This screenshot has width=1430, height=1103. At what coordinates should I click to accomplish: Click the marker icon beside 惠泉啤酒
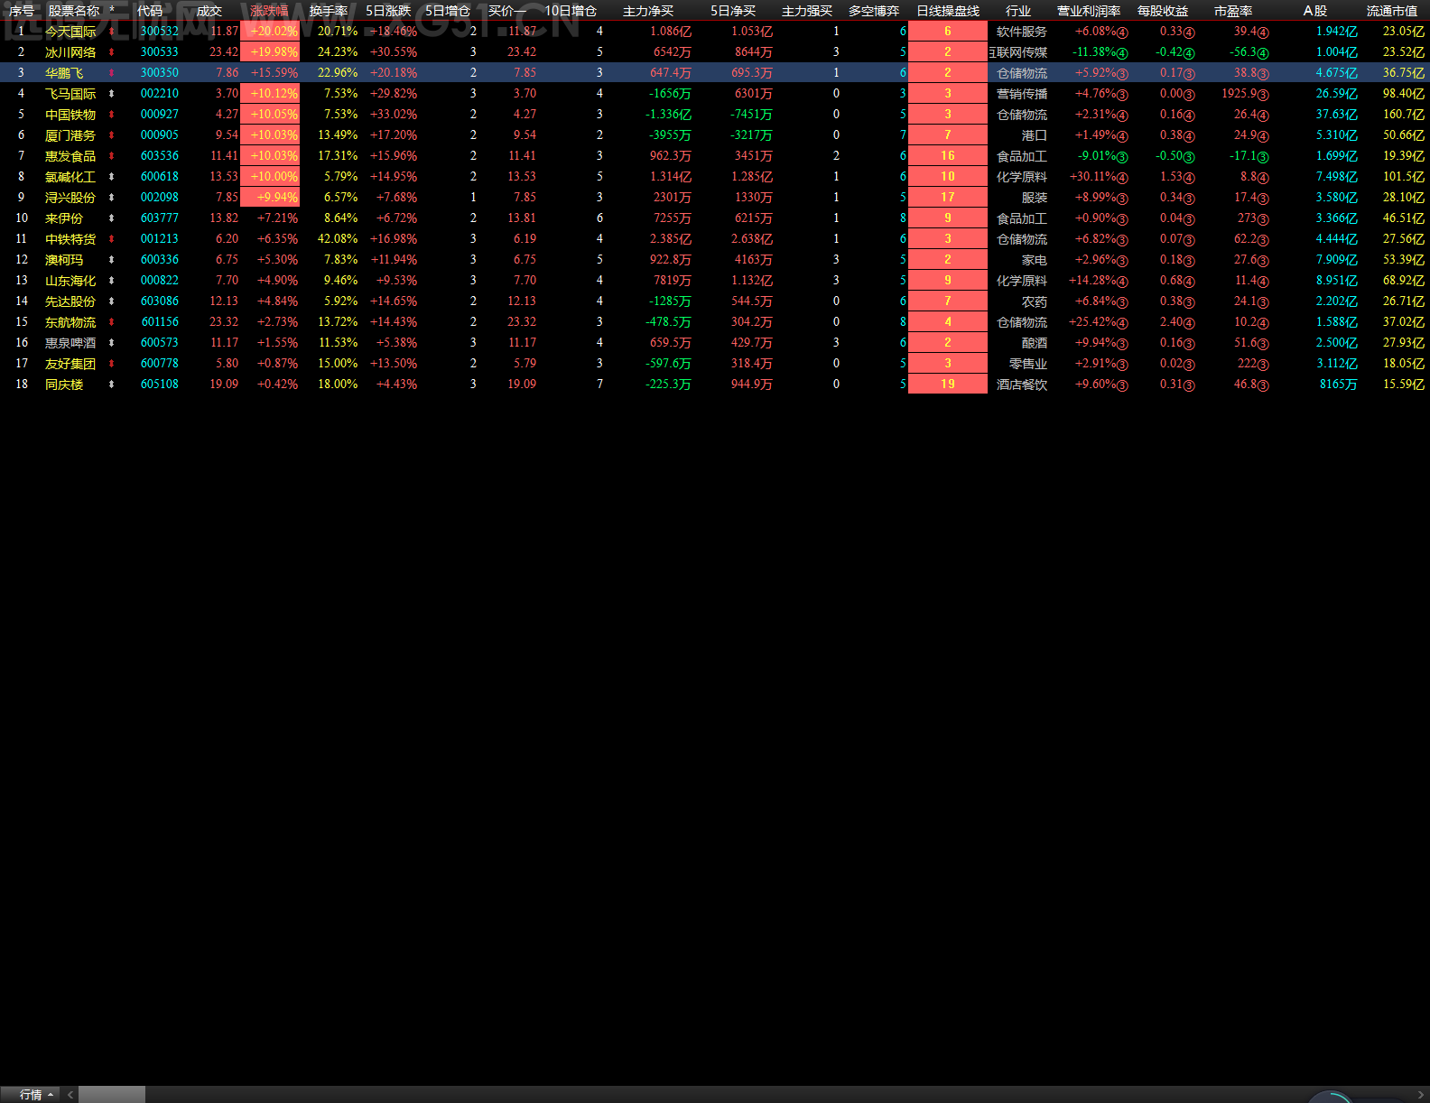point(111,343)
